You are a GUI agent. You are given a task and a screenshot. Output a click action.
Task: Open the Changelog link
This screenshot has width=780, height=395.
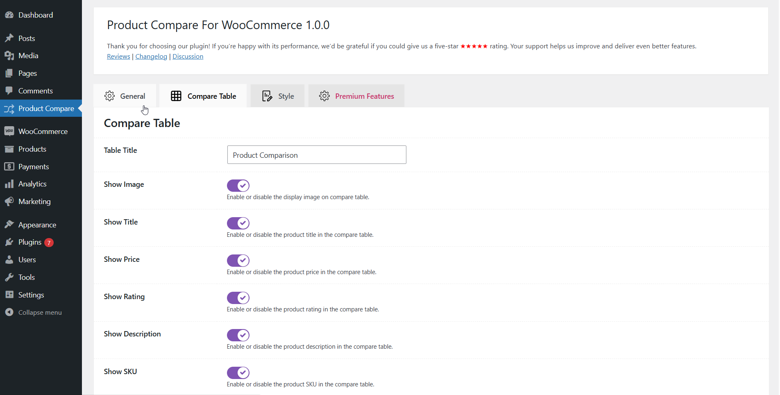pos(151,57)
